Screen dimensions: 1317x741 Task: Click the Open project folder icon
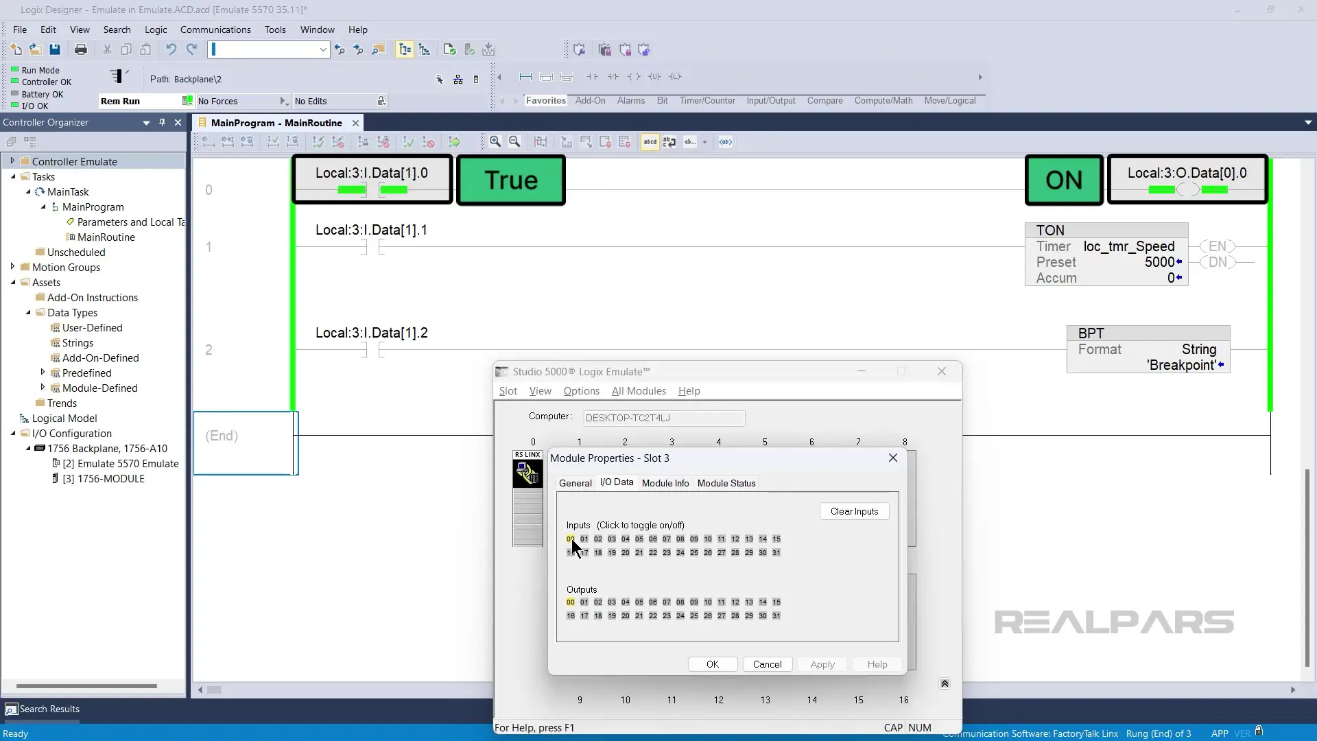pos(35,49)
